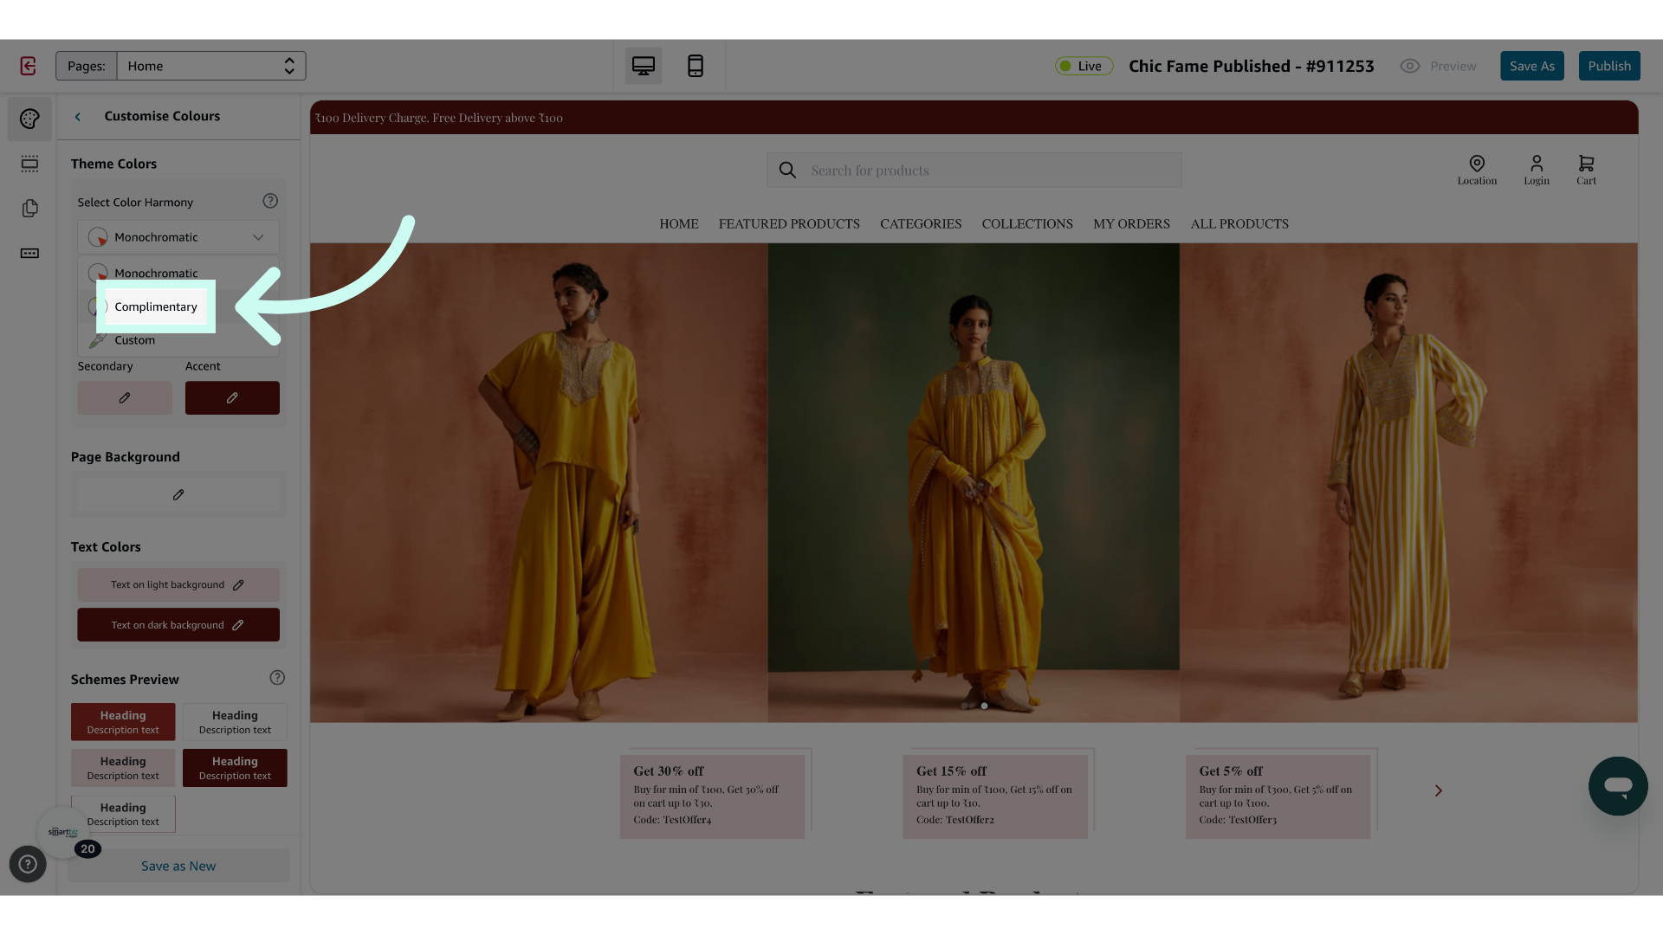This screenshot has height=935, width=1663.
Task: Click Chic Fame Published #911253 title
Action: (x=1252, y=66)
